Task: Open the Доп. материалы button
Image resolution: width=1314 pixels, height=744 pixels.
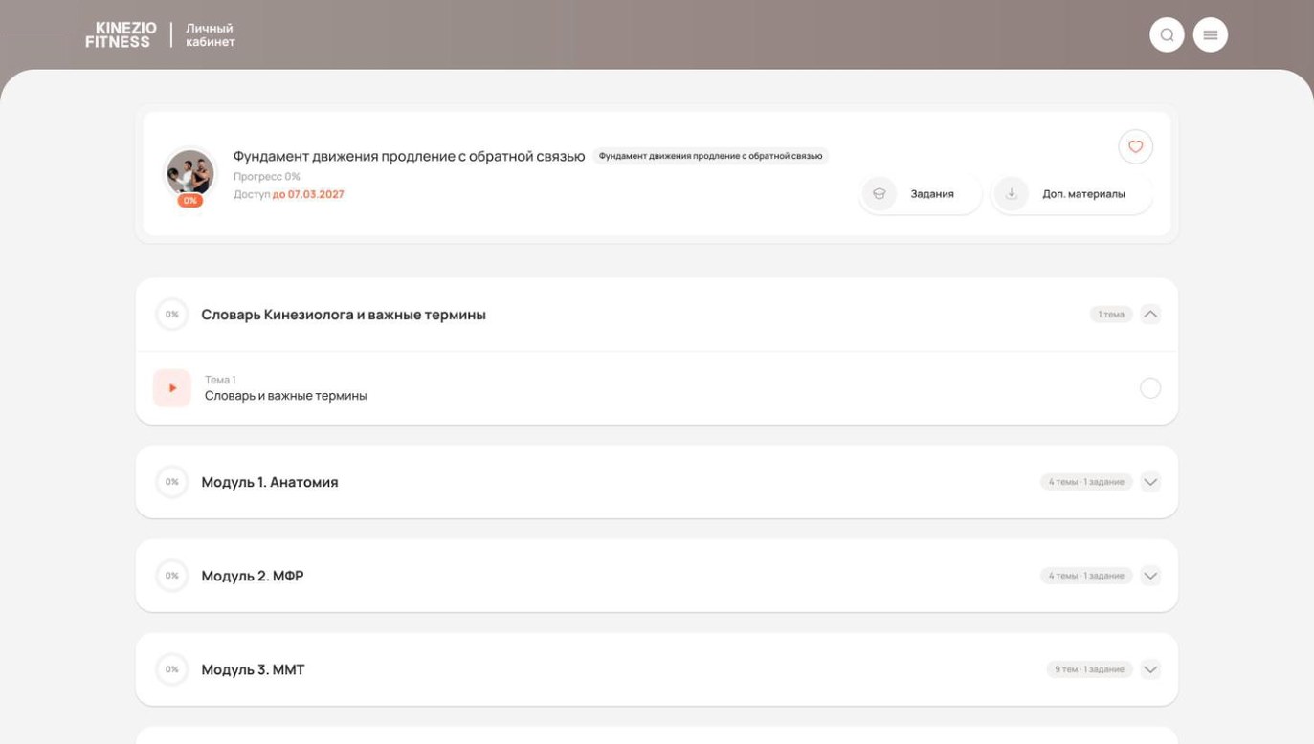Action: (1072, 194)
